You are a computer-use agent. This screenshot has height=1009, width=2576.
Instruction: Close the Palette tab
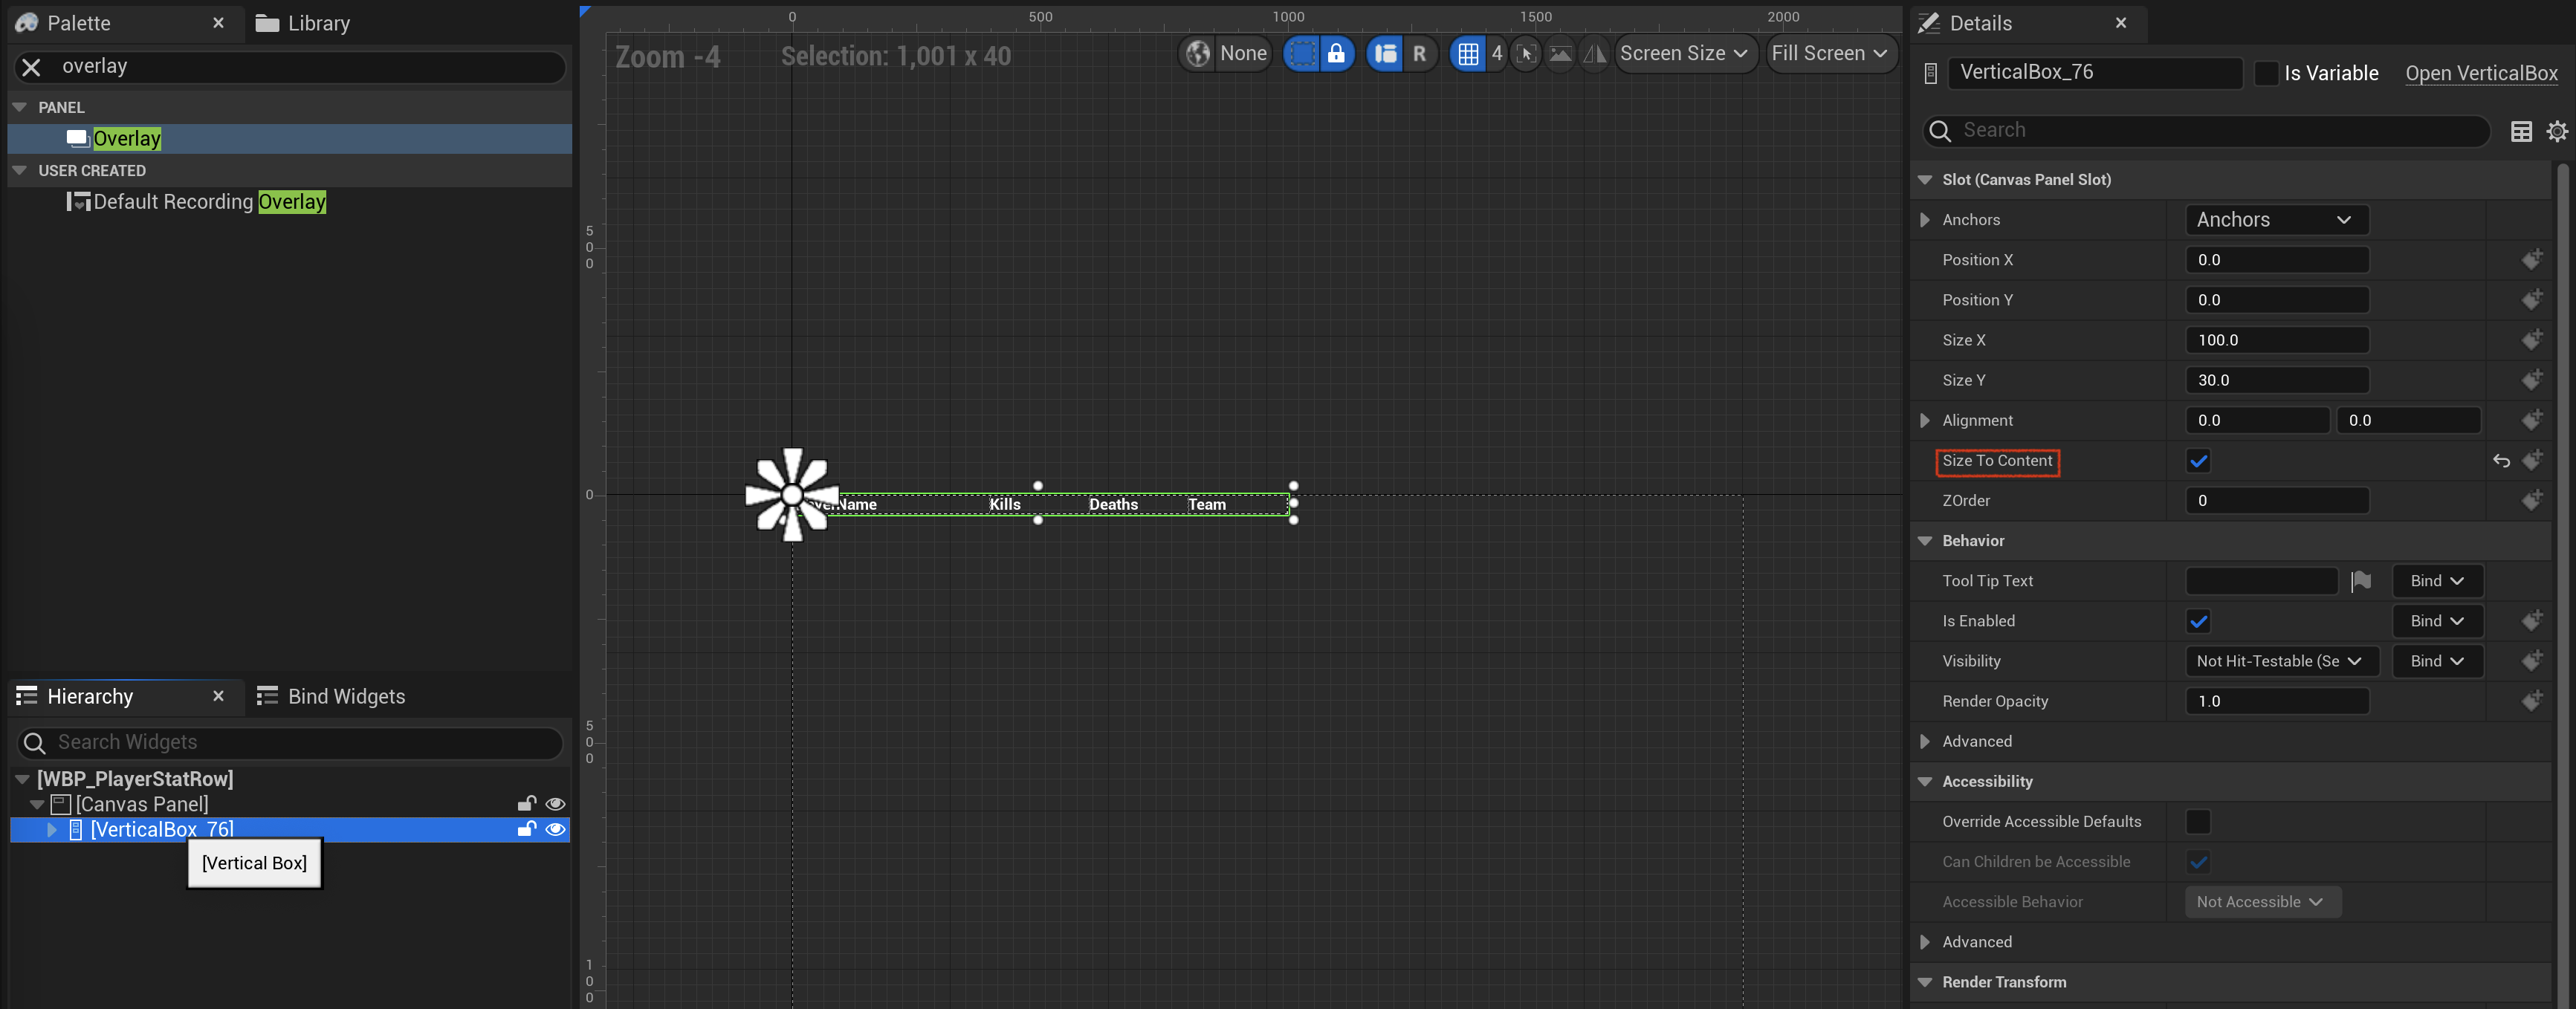218,23
